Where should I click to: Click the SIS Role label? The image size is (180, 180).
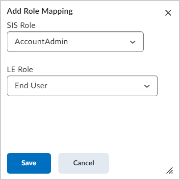coord(21,26)
